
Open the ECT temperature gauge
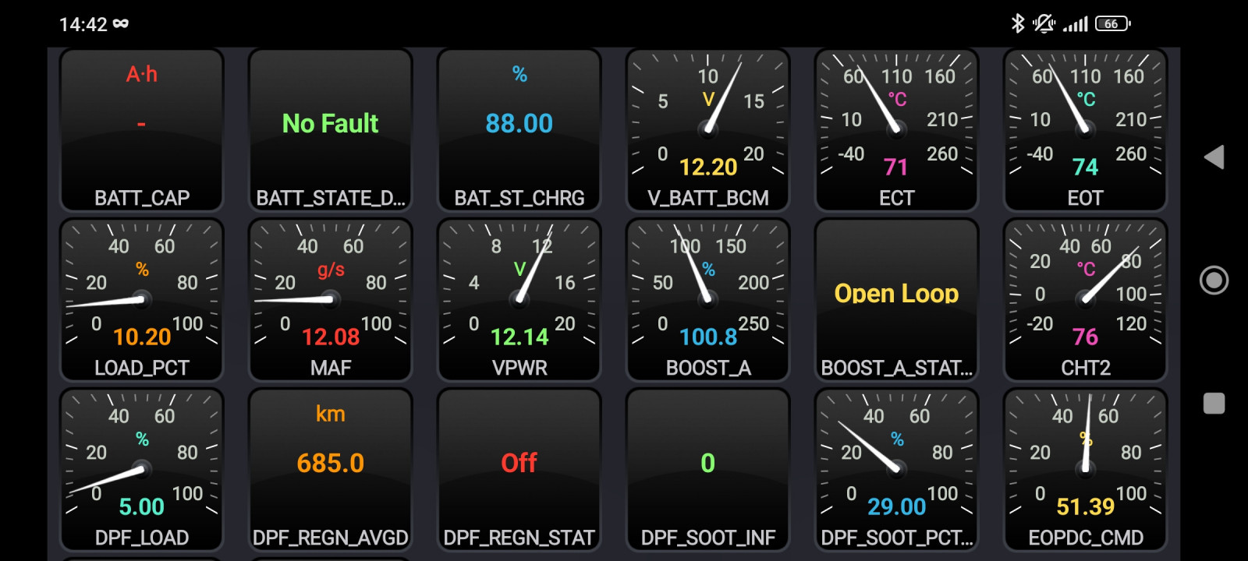point(897,130)
